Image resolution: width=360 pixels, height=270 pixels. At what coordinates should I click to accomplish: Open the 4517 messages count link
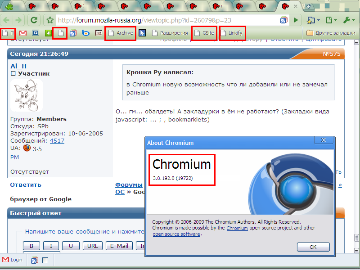pos(57,141)
